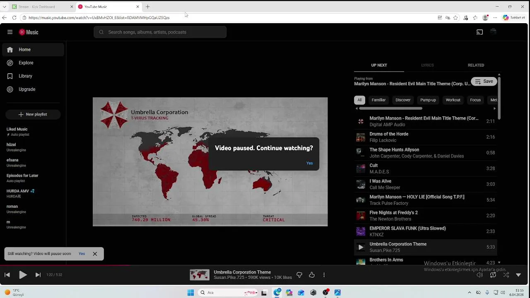Reload the page in the browser

click(x=14, y=18)
